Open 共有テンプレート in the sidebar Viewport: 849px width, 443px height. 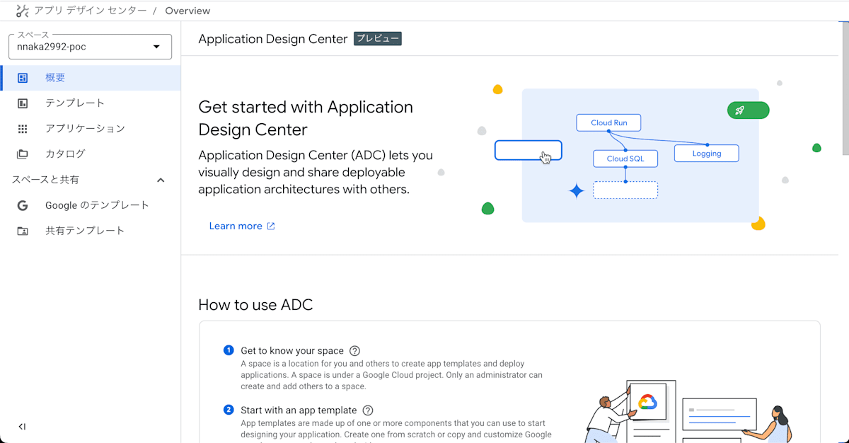coord(91,231)
